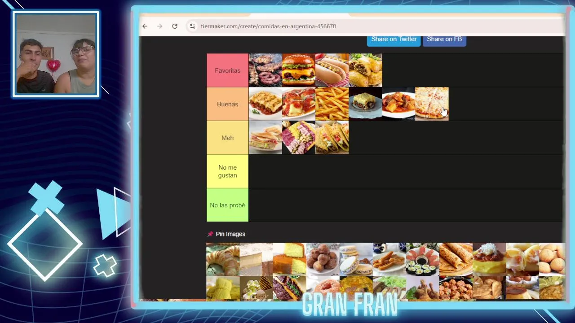
Task: Select the sandwich image in Meh
Action: coord(265,138)
